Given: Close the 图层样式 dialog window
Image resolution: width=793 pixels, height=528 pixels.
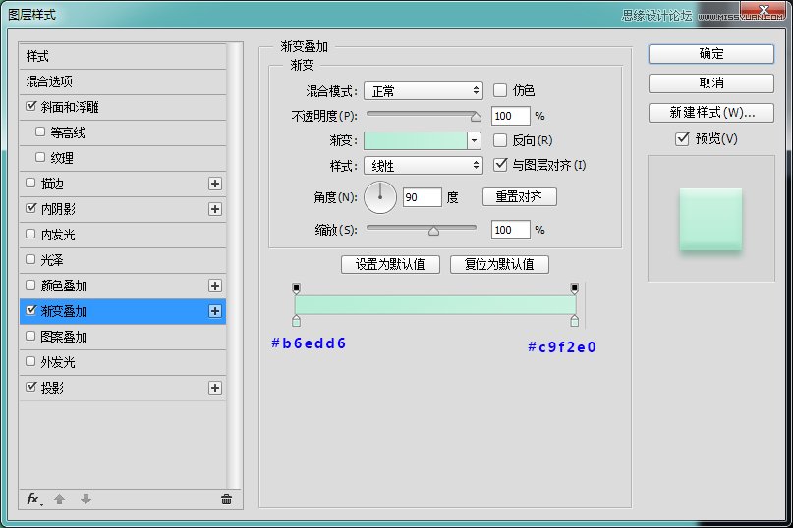Looking at the screenshot, I should pyautogui.click(x=764, y=10).
